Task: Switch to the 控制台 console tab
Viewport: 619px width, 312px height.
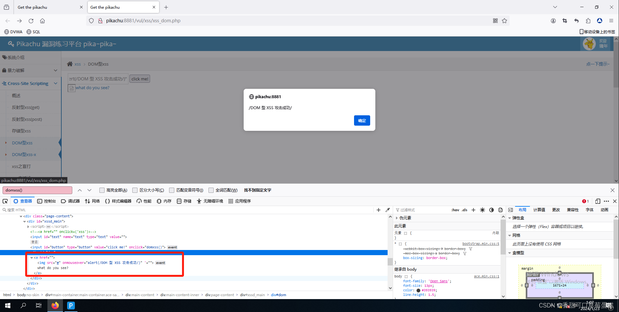Action: 46,201
